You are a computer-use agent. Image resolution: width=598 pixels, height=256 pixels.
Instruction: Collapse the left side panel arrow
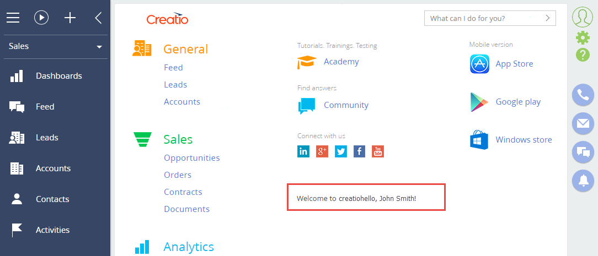click(x=98, y=18)
